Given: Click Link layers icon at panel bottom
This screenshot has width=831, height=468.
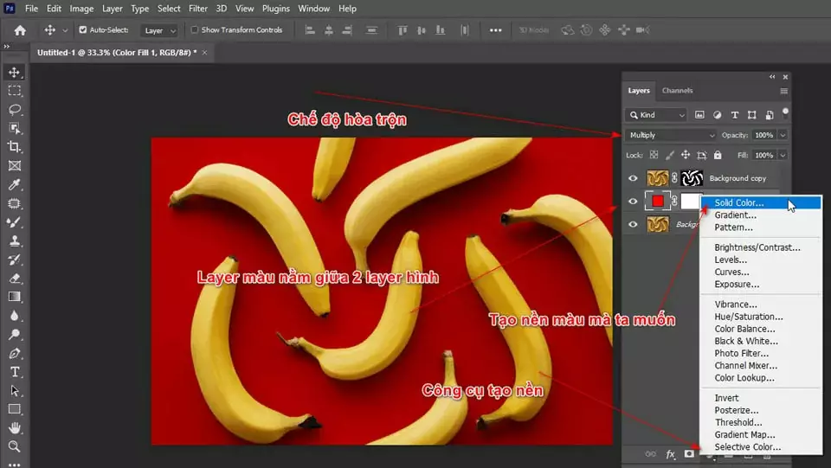Looking at the screenshot, I should tap(650, 454).
